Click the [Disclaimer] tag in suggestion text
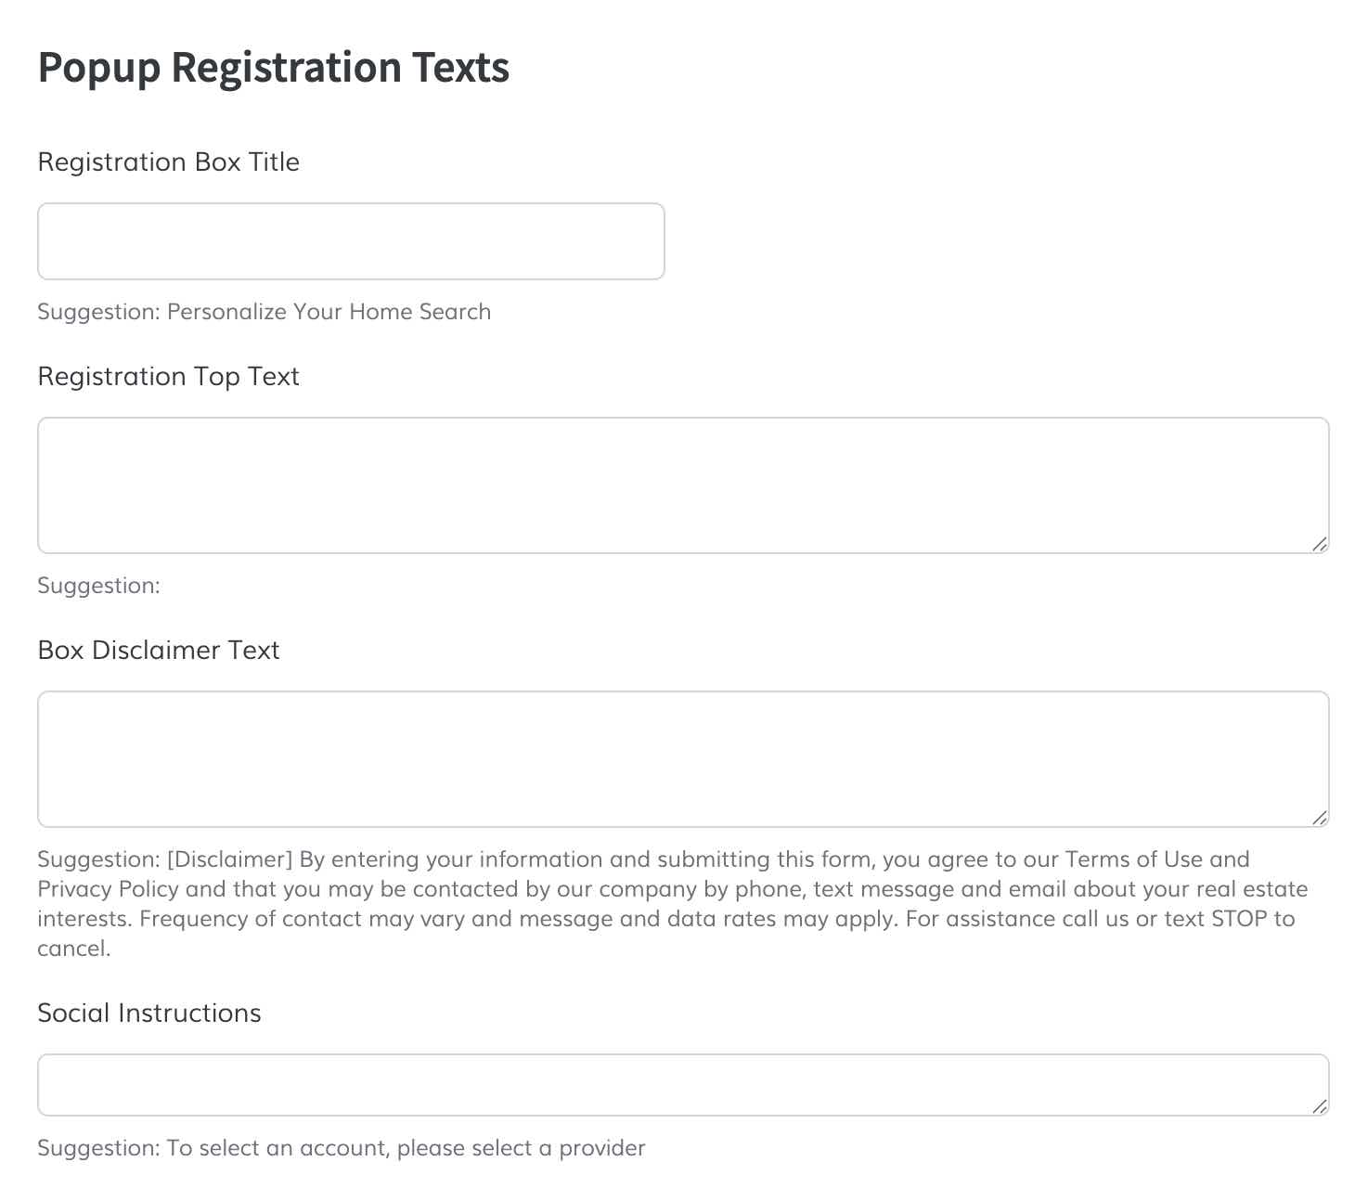The width and height of the screenshot is (1368, 1201). point(229,859)
